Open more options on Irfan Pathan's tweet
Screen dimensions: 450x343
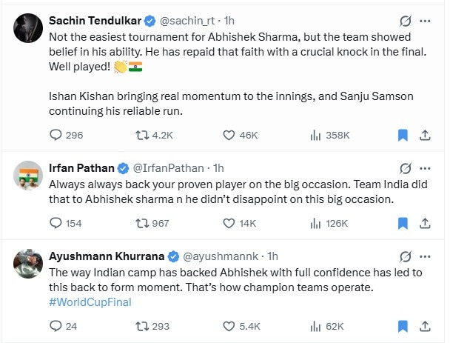426,169
